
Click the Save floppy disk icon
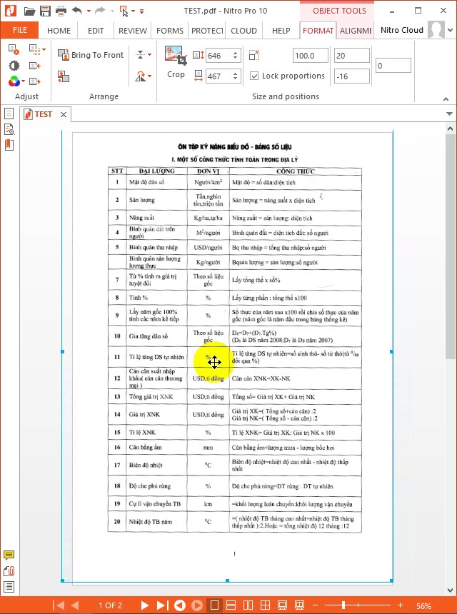pyautogui.click(x=45, y=11)
